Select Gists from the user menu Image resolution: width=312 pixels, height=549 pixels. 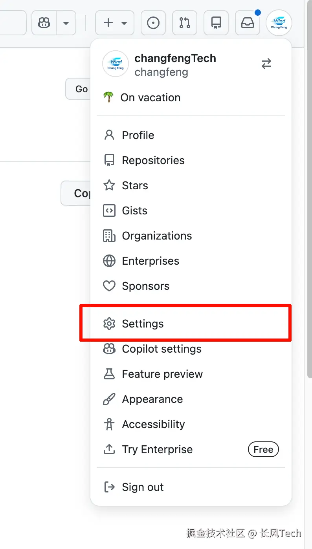pos(134,211)
